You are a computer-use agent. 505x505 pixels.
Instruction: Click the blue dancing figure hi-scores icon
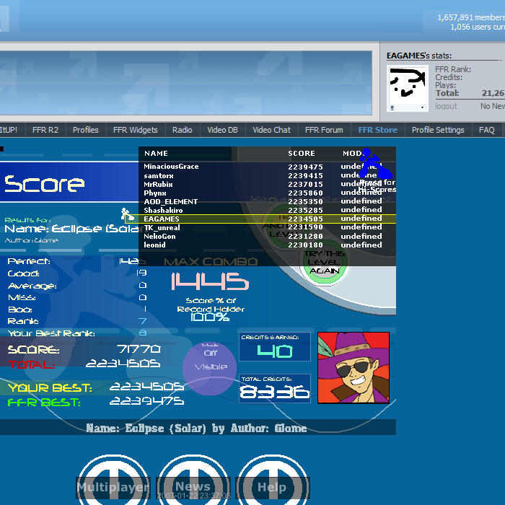tap(375, 165)
